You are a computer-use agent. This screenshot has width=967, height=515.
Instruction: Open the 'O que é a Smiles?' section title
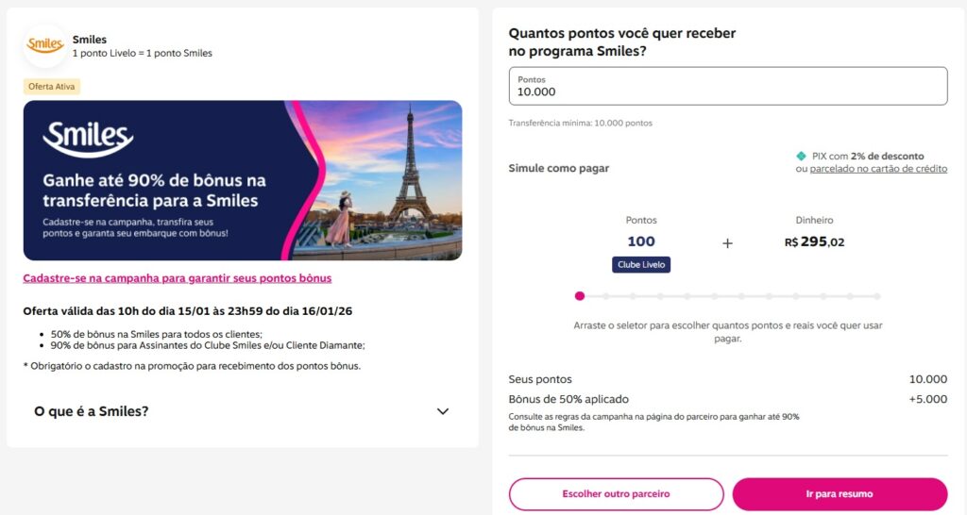(92, 411)
